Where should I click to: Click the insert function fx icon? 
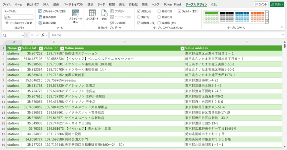coord(43,35)
